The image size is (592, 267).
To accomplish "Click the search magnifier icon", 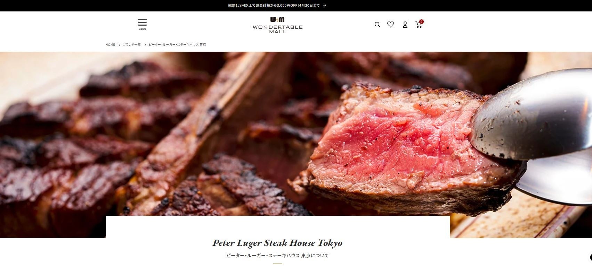I will coord(377,25).
